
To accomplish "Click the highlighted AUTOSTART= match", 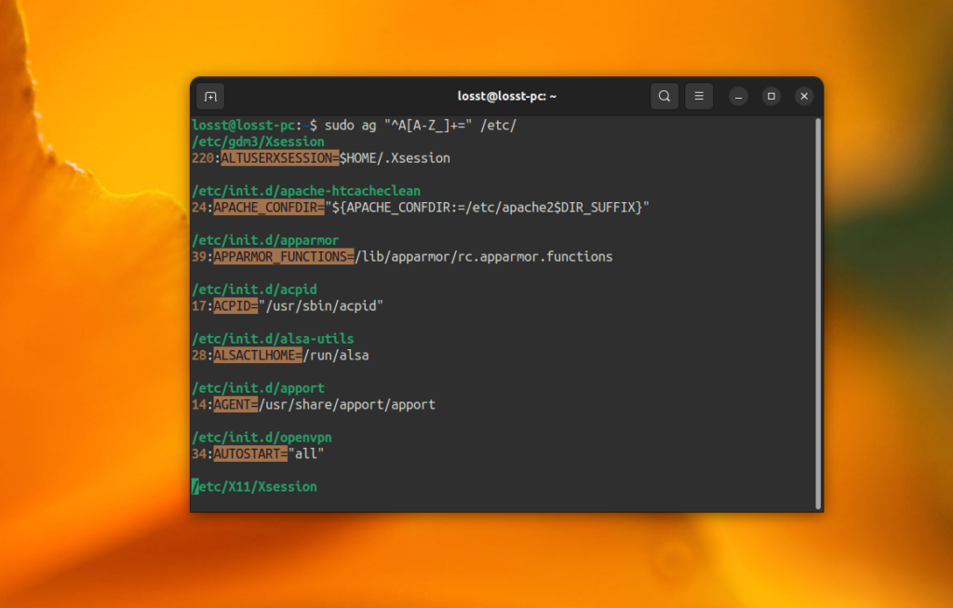I will 249,453.
